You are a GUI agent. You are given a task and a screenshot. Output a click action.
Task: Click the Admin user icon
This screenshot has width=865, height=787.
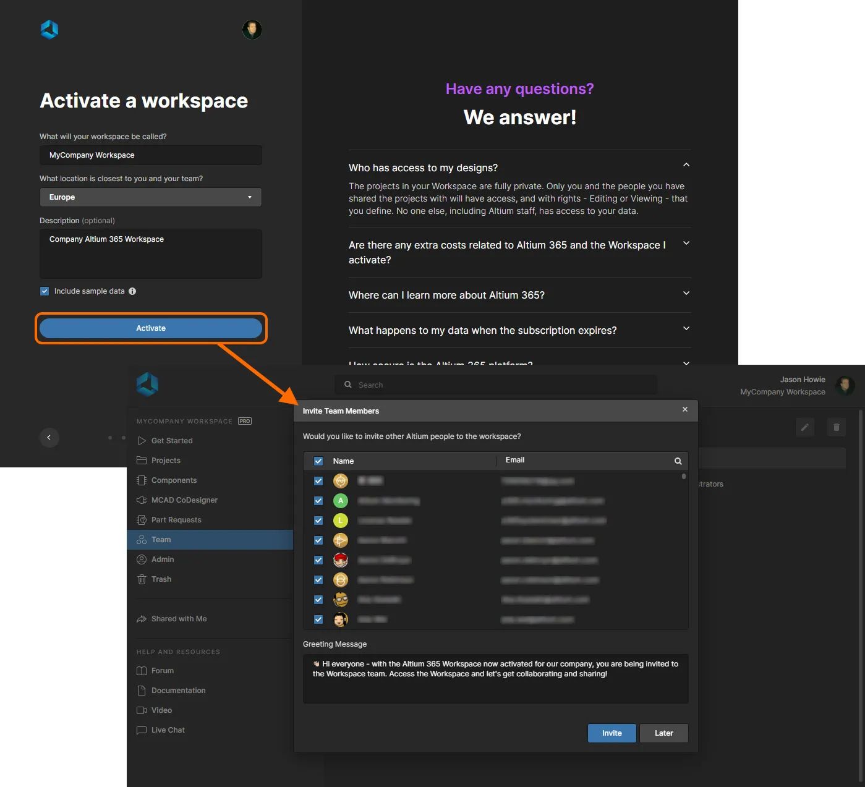tap(142, 559)
